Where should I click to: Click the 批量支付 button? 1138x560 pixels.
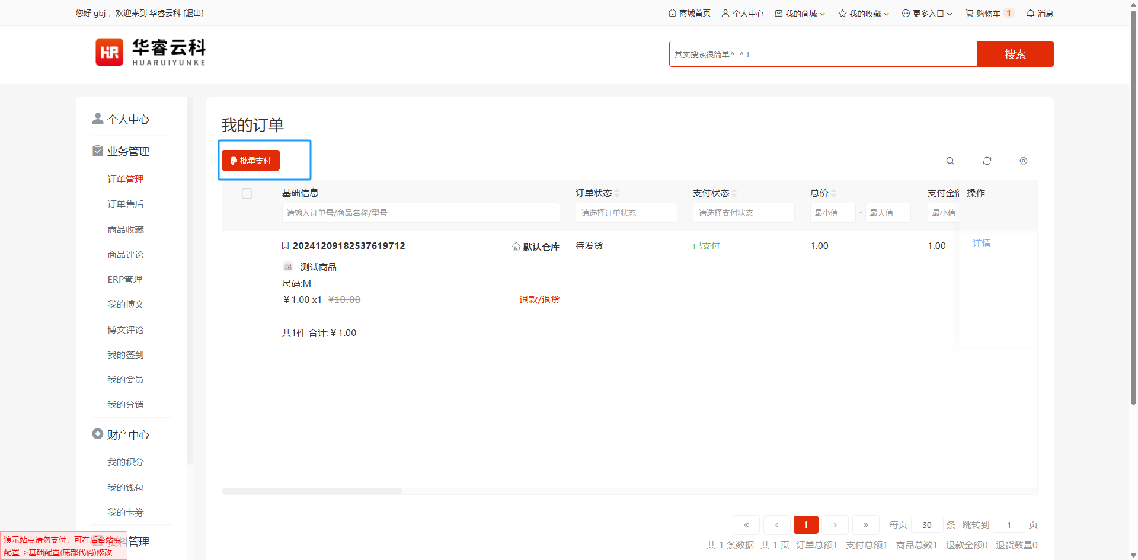tap(251, 161)
